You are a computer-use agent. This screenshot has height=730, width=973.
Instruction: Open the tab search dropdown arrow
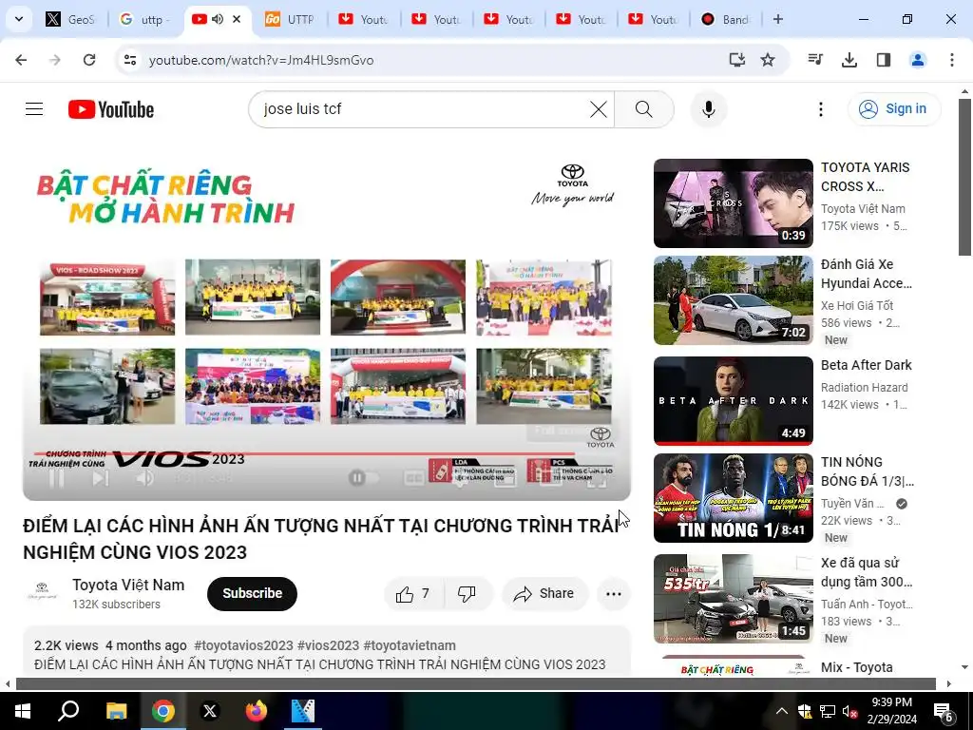[19, 19]
